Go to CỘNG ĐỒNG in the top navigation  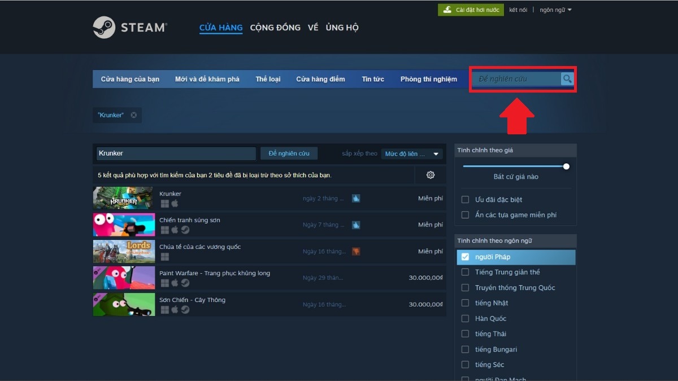pos(275,28)
